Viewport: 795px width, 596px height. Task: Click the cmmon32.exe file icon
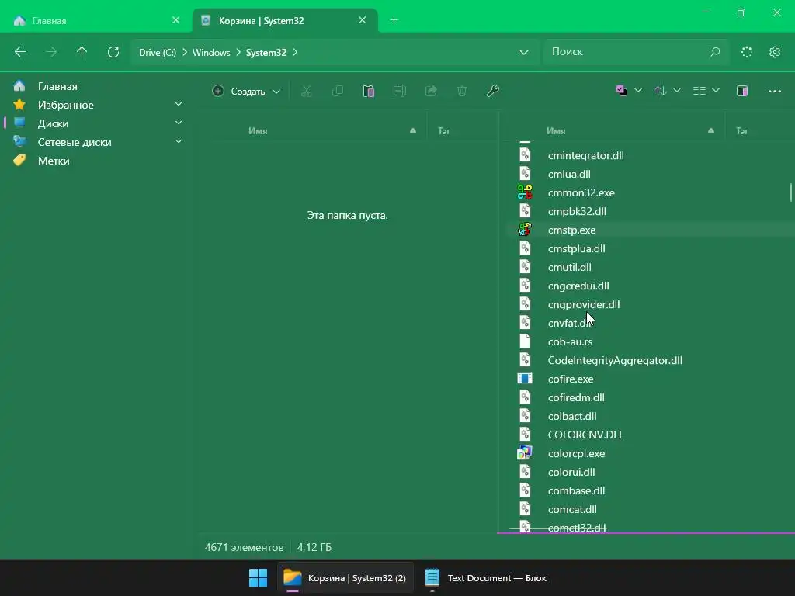[x=525, y=192]
